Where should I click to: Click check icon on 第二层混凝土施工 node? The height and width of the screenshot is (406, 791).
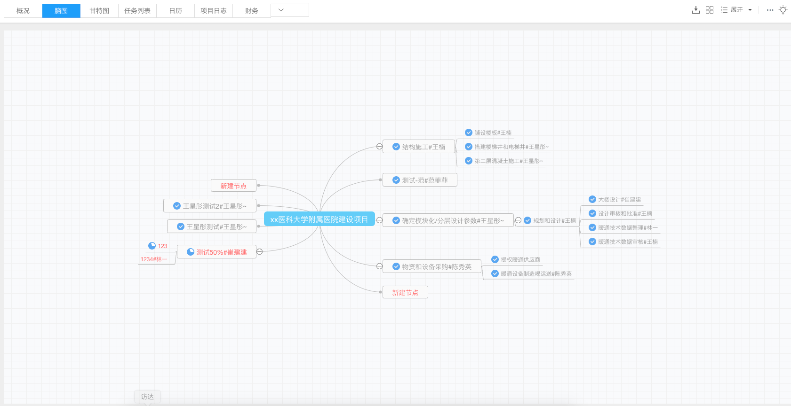tap(469, 161)
